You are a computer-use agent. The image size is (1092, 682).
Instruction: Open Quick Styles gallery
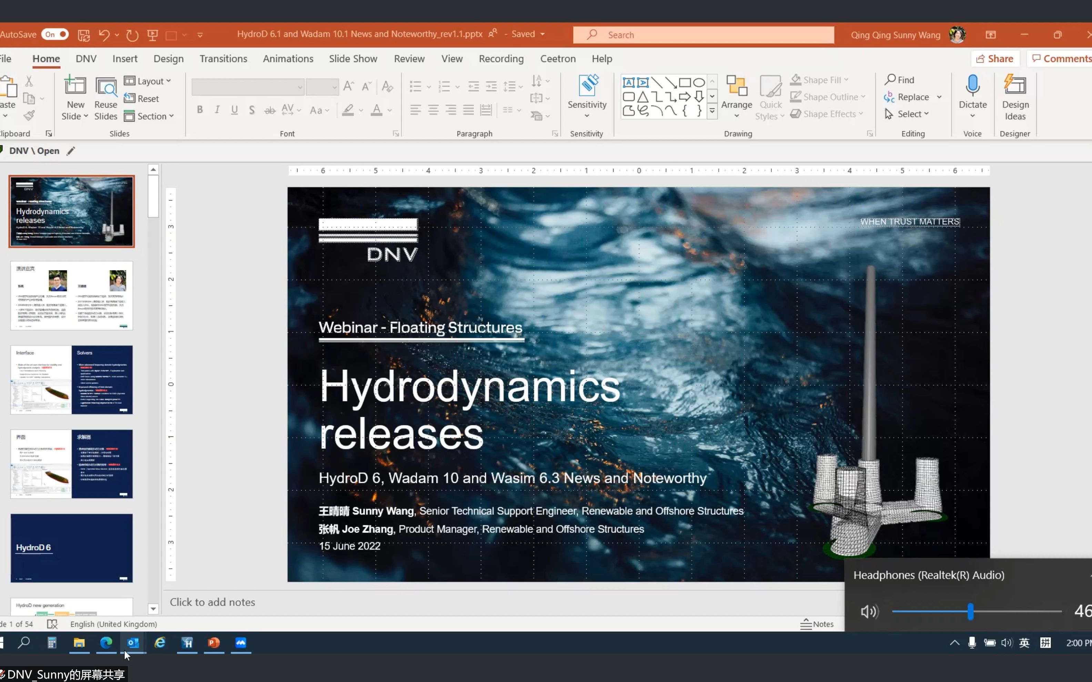[770, 98]
